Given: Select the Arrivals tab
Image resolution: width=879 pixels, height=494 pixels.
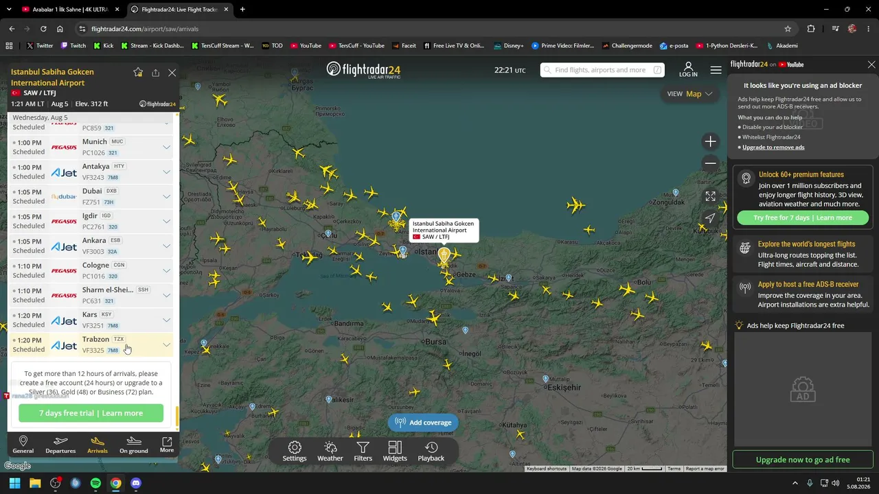Looking at the screenshot, I should (98, 445).
